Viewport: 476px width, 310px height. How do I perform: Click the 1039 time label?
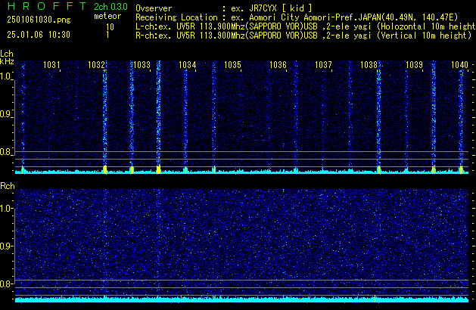tap(414, 64)
